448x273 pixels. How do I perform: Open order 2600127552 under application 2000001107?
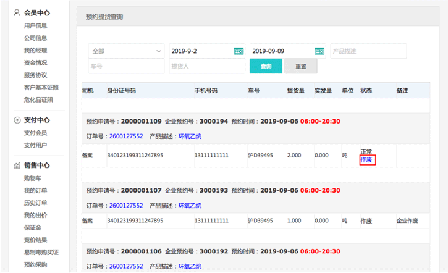tap(126, 206)
